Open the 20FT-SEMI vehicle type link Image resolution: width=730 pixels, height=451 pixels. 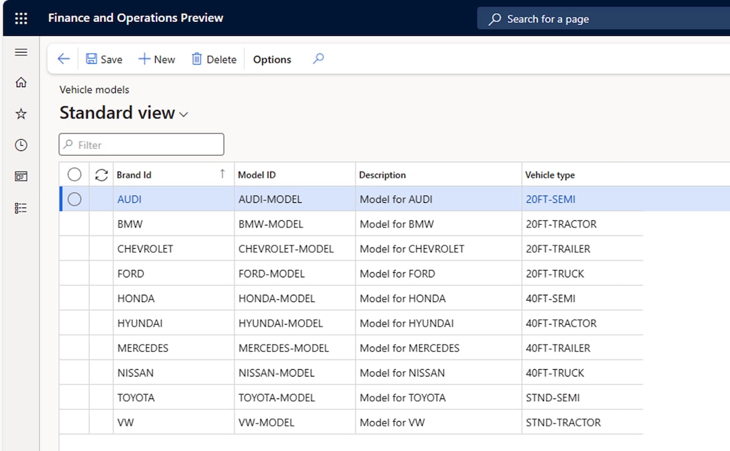click(x=550, y=199)
